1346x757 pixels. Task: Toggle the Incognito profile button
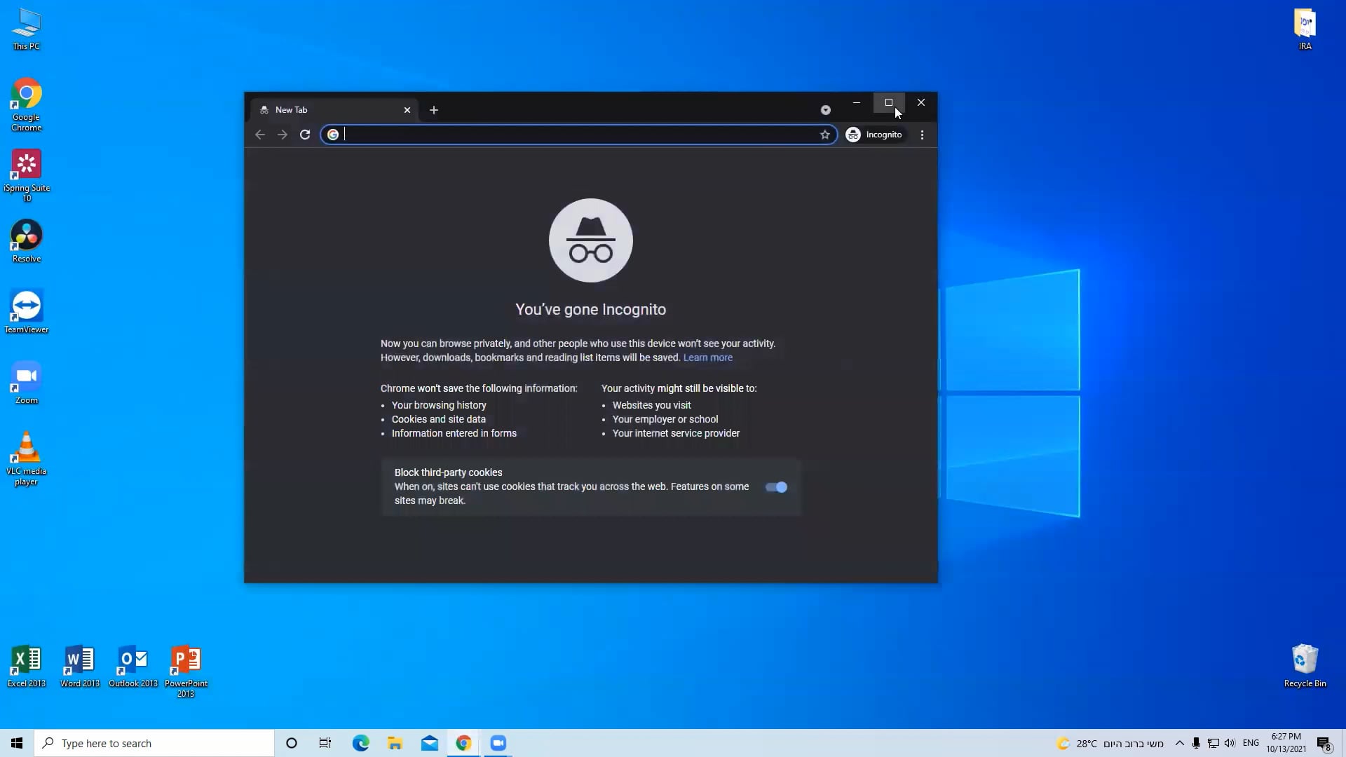(873, 134)
